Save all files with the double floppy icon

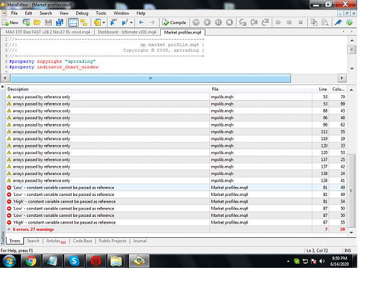coord(59,22)
